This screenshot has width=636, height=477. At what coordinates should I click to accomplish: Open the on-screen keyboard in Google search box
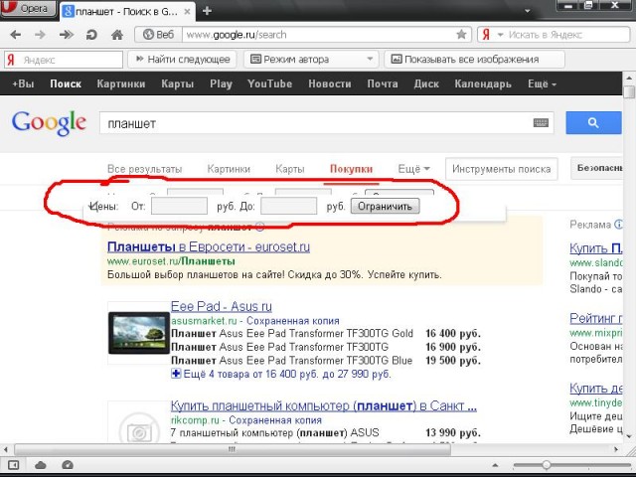(x=541, y=123)
